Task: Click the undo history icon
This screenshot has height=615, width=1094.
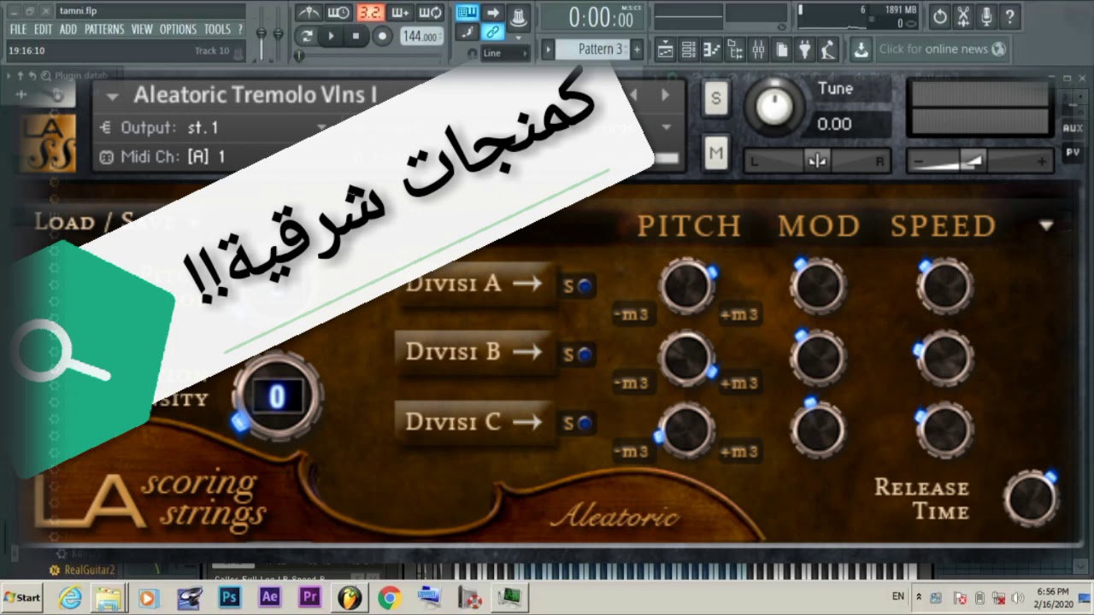Action: pos(940,15)
